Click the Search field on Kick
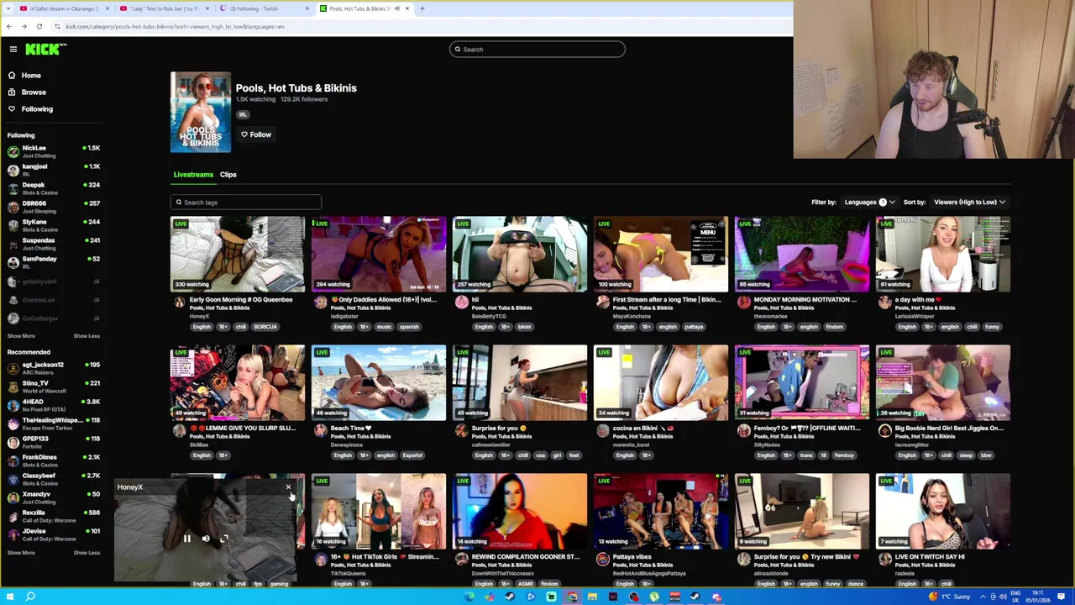 [x=537, y=50]
